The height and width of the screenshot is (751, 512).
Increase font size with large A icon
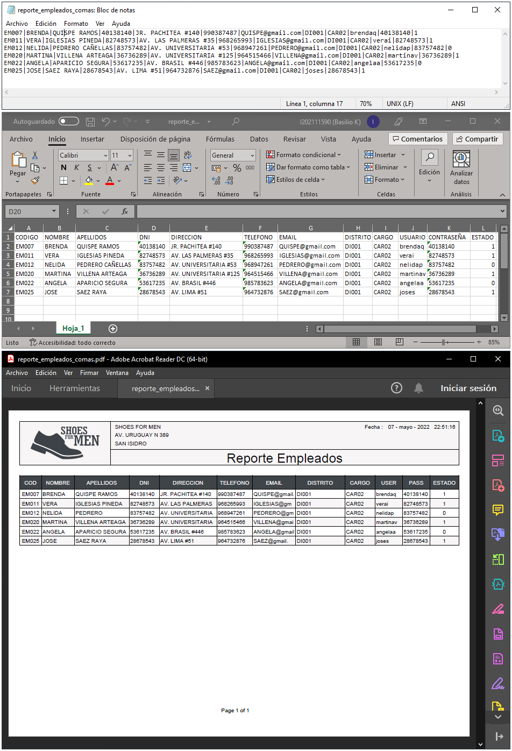click(x=115, y=168)
